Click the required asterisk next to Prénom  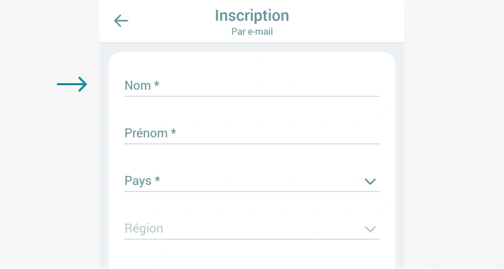point(173,132)
